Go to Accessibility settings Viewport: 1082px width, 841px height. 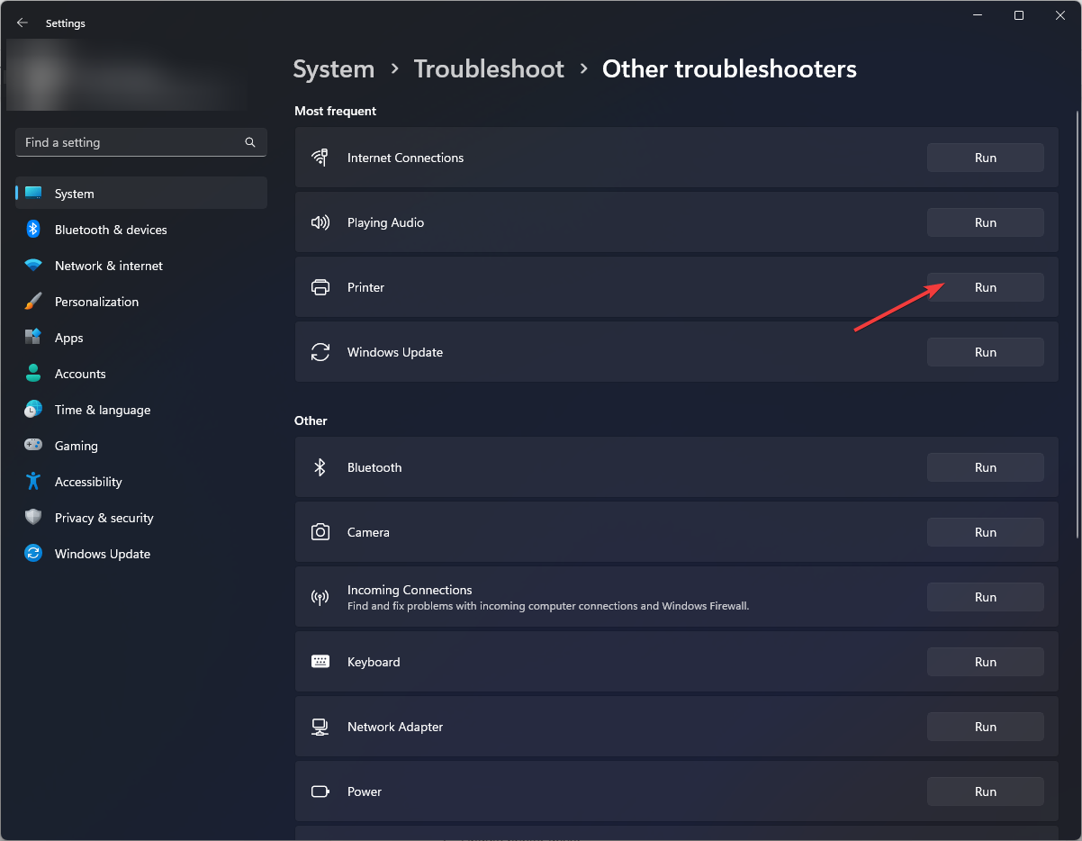pos(141,482)
